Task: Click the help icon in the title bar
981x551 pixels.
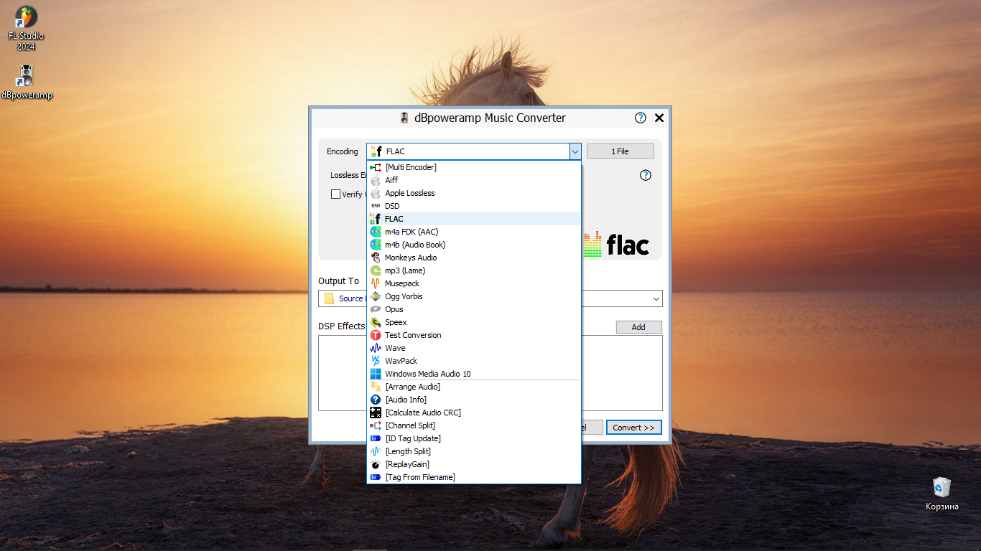Action: [641, 118]
